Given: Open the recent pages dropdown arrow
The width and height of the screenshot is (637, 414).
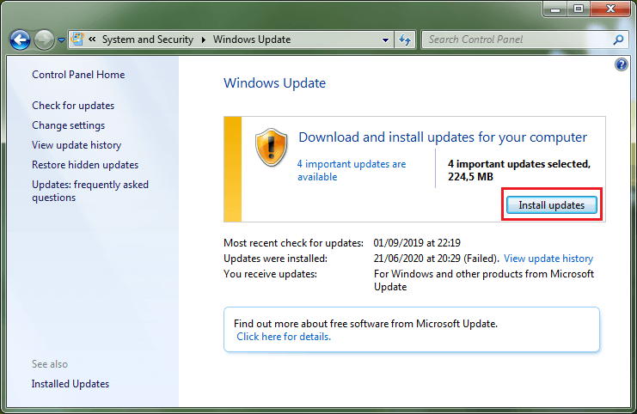Looking at the screenshot, I should pos(61,40).
